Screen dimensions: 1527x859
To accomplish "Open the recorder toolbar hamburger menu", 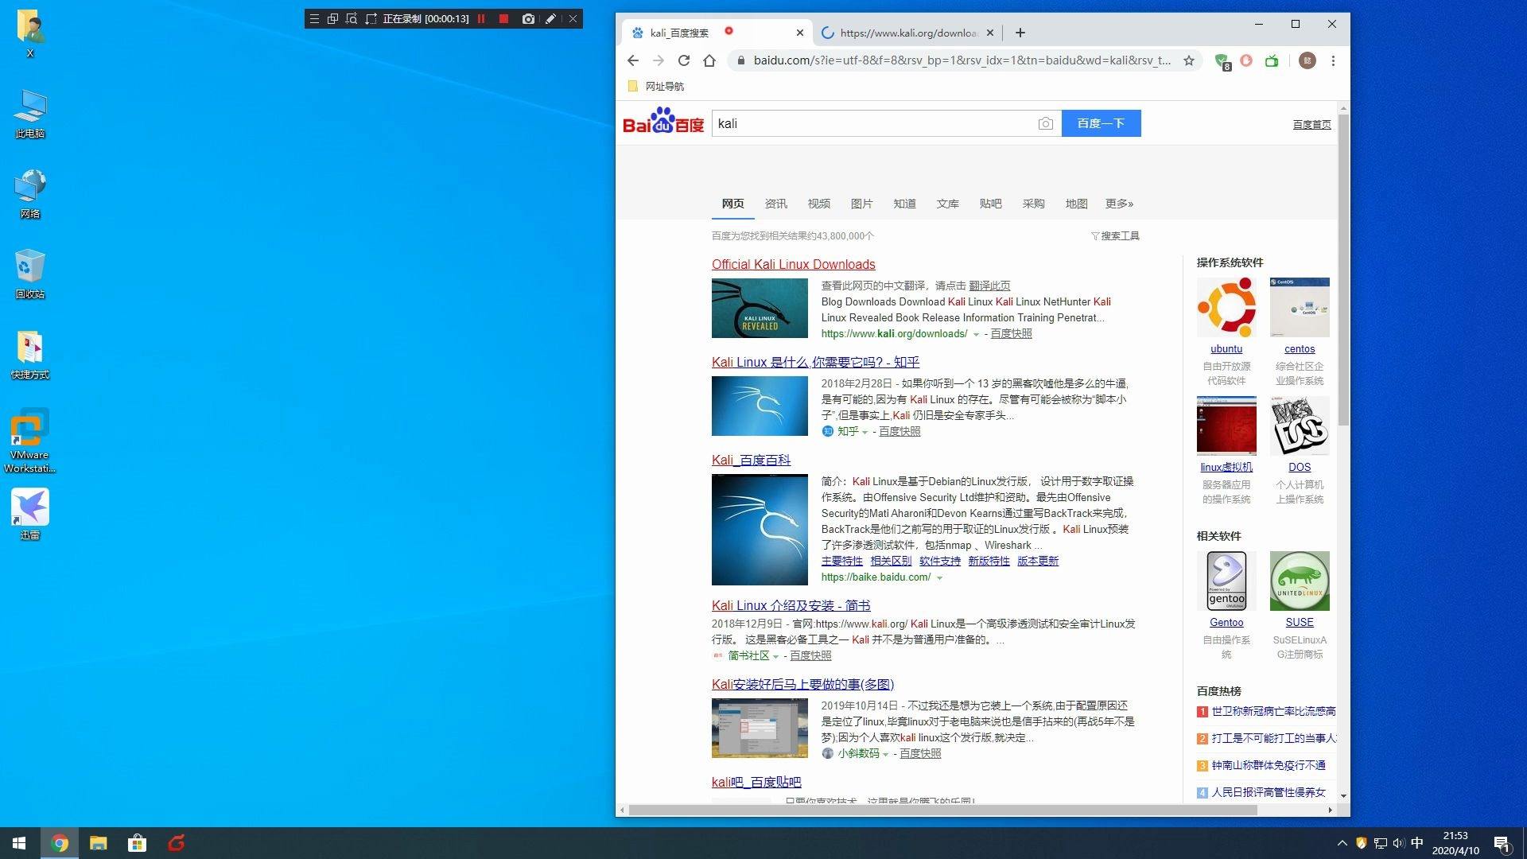I will point(315,18).
